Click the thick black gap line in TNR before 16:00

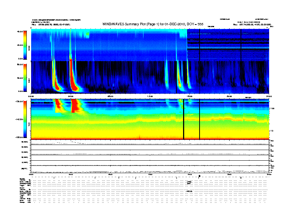coord(183,119)
